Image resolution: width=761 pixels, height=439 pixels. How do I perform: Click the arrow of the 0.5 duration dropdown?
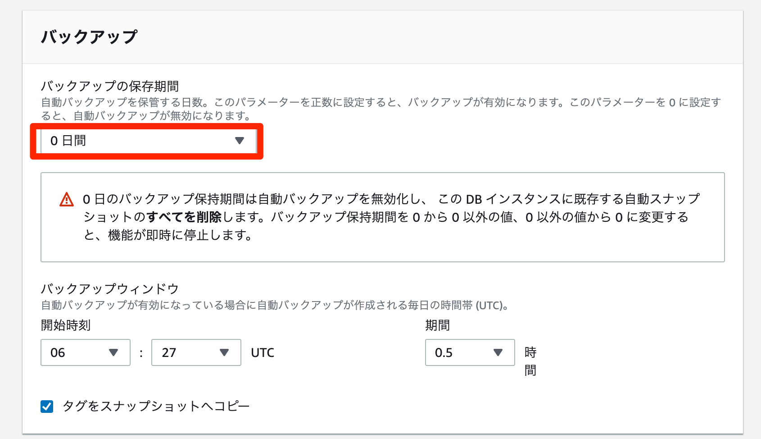(498, 352)
